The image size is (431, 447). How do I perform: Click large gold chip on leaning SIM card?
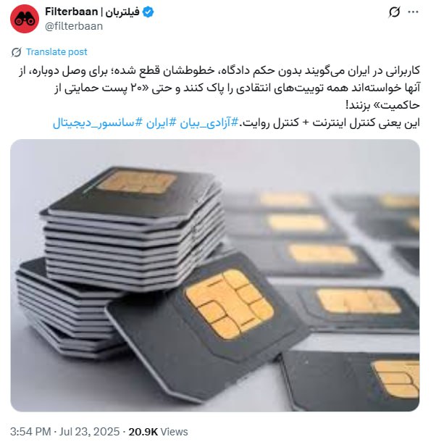click(230, 304)
